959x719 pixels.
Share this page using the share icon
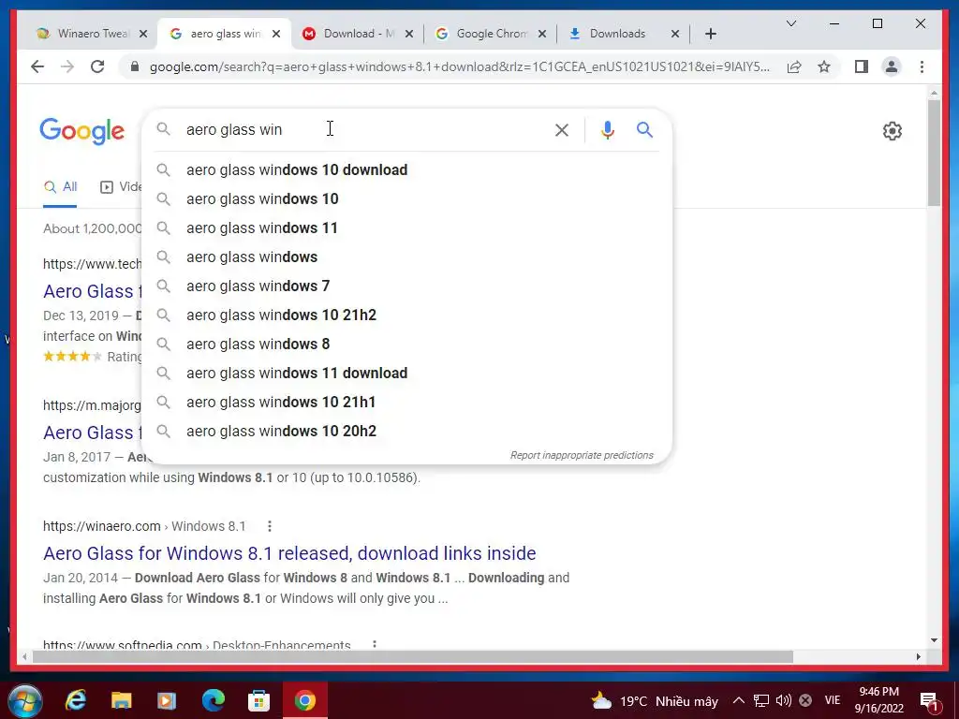click(x=794, y=66)
